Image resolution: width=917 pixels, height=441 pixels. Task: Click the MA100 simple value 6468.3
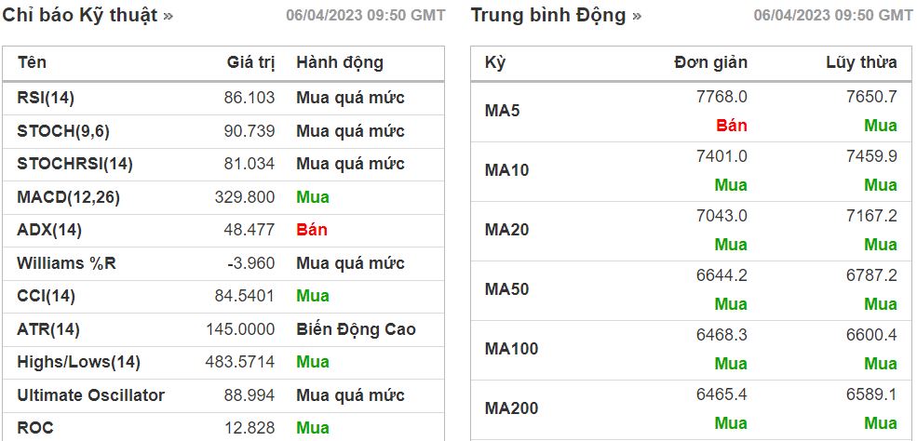pos(721,335)
